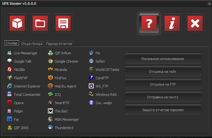Select the Psi entry
The width and height of the screenshot is (212, 138).
coord(95,53)
